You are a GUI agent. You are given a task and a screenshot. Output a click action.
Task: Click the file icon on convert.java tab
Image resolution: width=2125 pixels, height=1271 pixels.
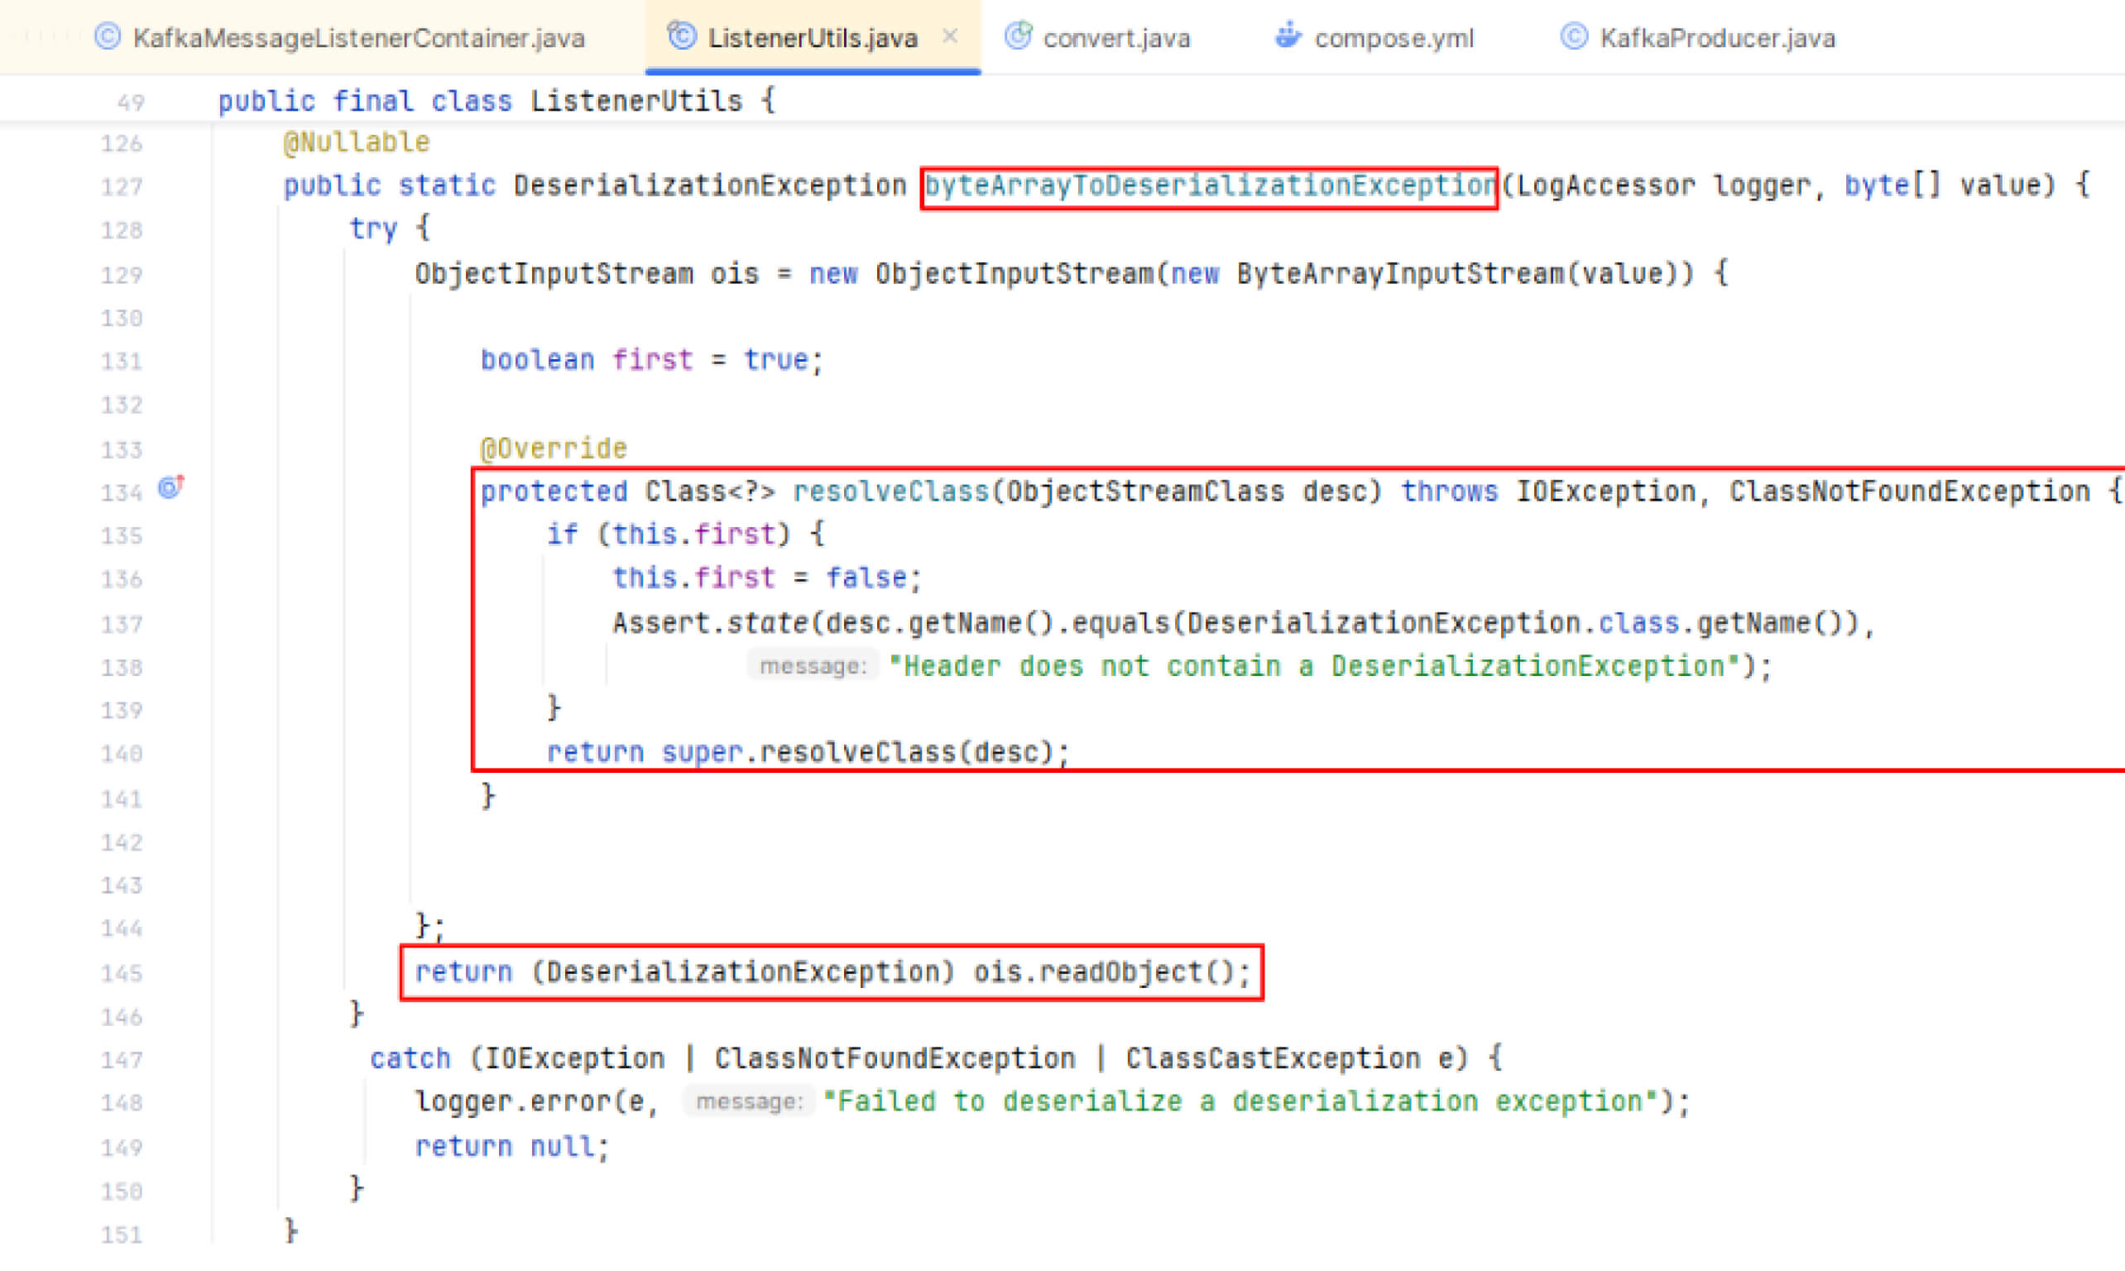1018,37
